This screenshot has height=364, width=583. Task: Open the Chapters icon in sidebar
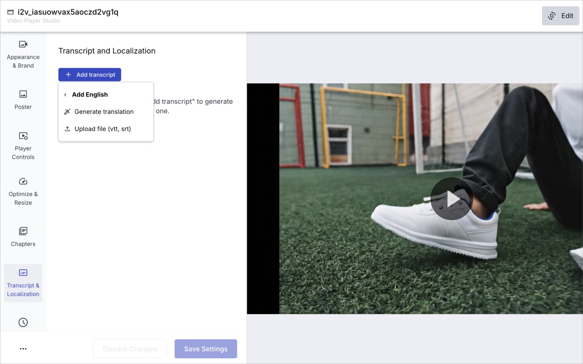point(23,231)
